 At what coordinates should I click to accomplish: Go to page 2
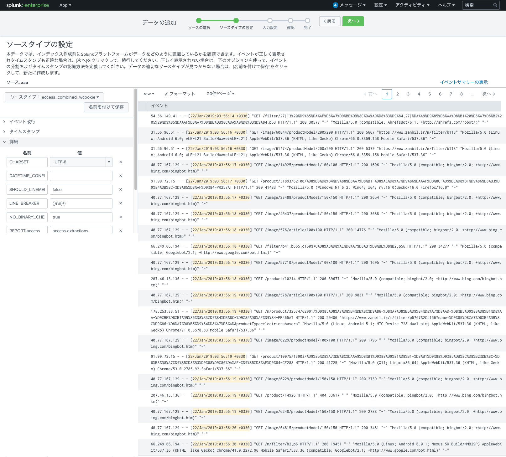pos(398,94)
